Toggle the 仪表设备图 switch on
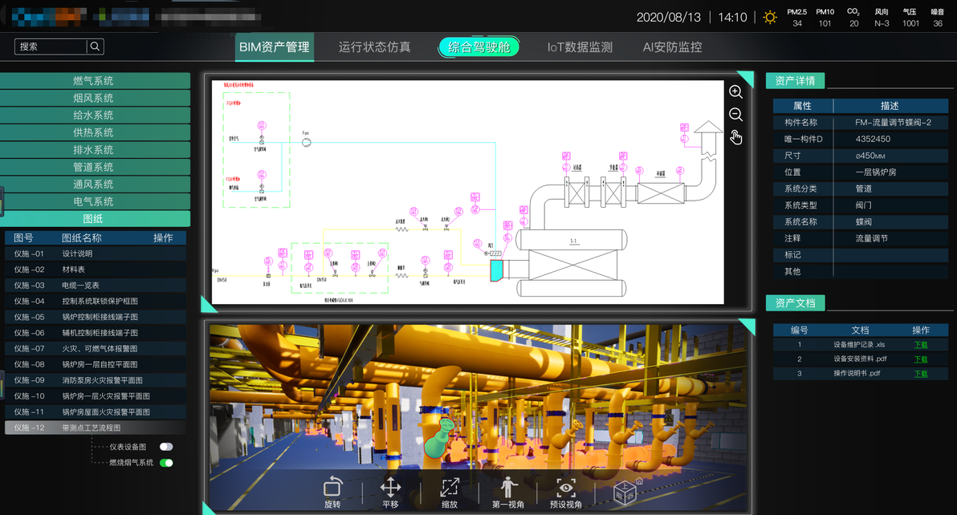Viewport: 957px width, 515px height. [x=166, y=447]
